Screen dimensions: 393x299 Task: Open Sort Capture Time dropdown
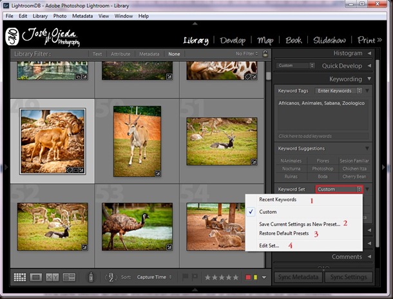[x=154, y=277]
